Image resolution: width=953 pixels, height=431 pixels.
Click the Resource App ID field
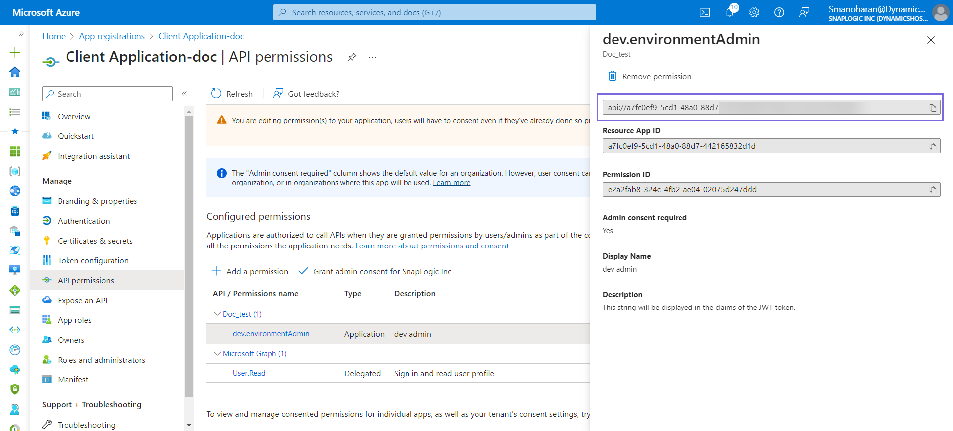[x=771, y=146]
